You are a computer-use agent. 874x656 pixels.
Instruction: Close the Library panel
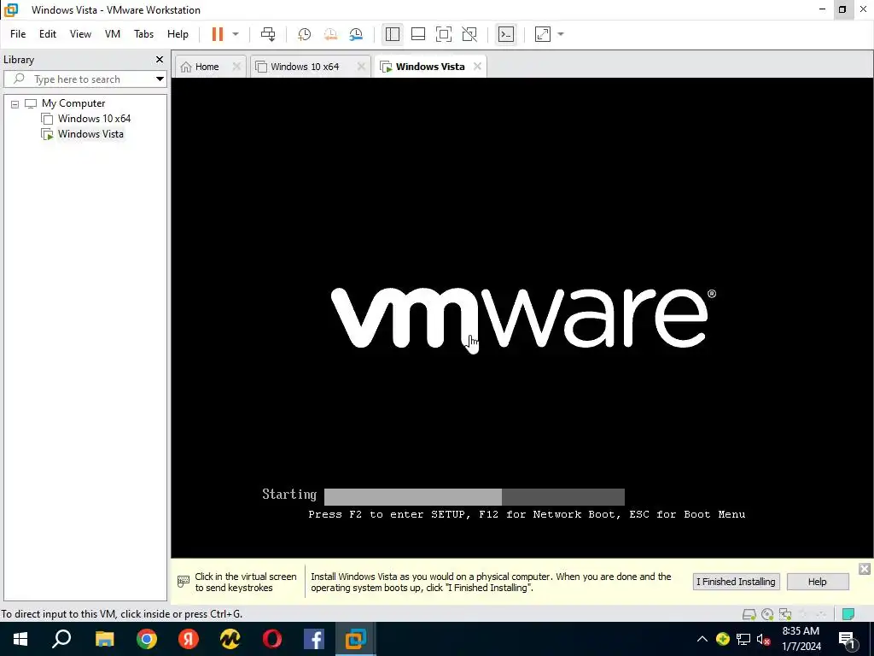160,59
